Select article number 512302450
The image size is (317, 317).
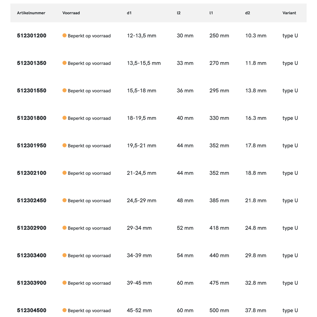coord(32,201)
